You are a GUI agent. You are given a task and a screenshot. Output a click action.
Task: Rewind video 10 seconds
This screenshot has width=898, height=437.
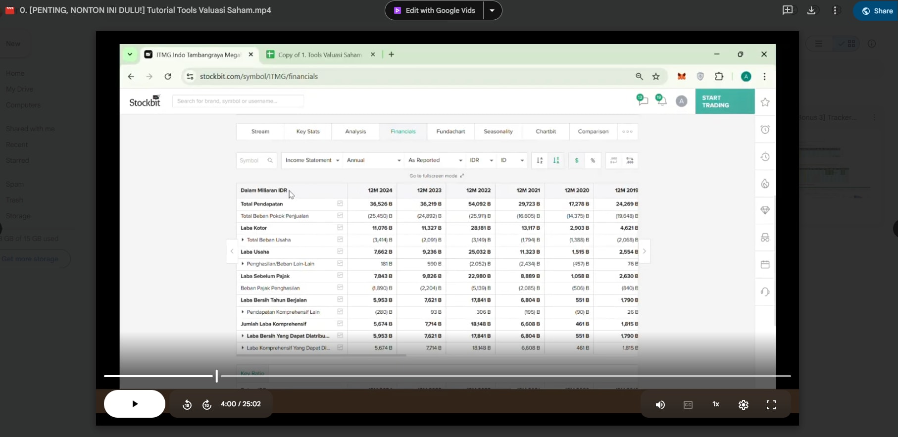coord(187,404)
